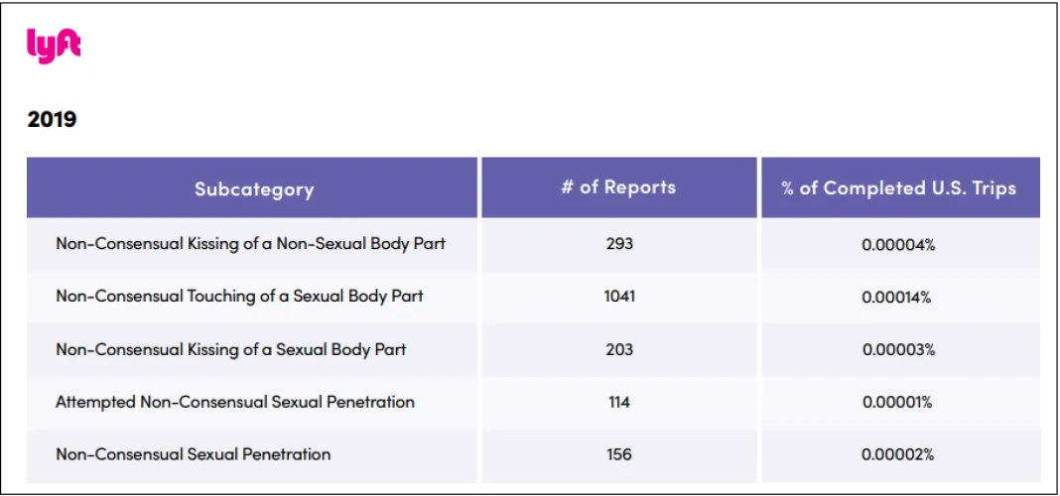The width and height of the screenshot is (1060, 496).
Task: Select the report count 203
Action: coord(619,349)
